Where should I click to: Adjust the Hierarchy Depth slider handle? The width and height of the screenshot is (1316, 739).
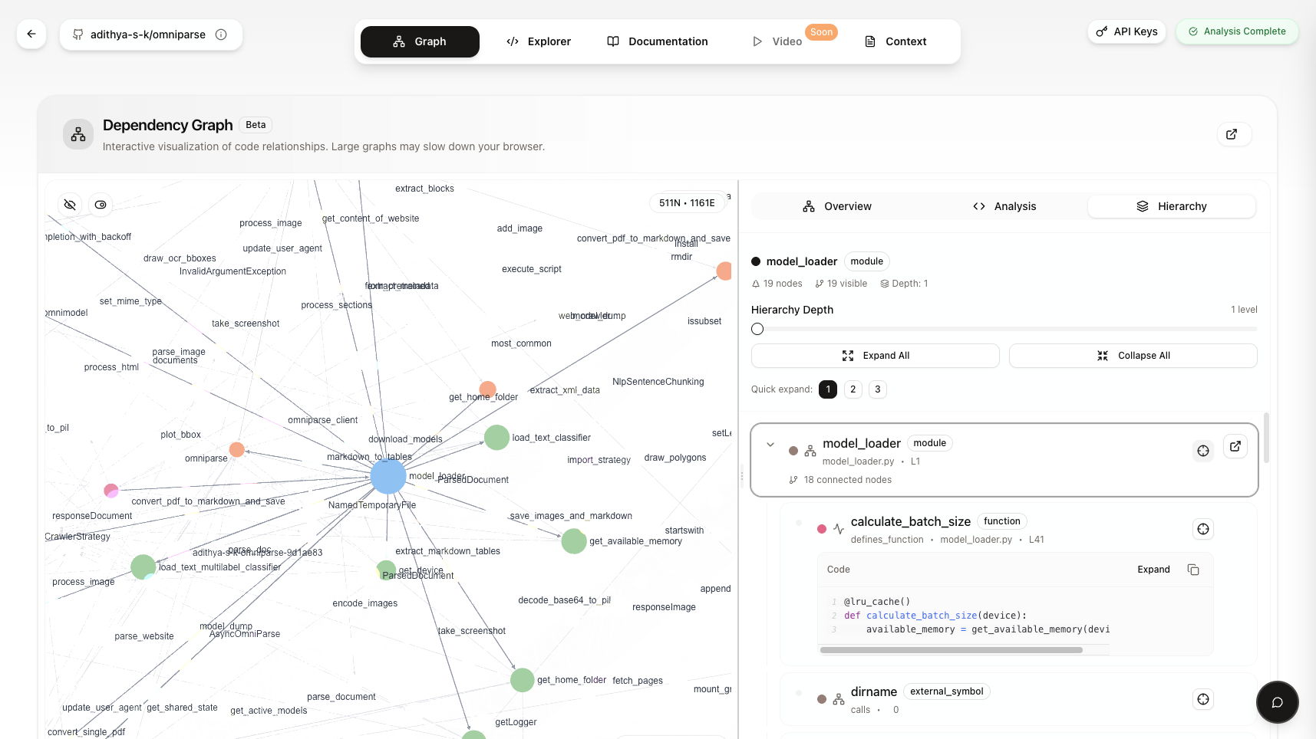coord(757,329)
